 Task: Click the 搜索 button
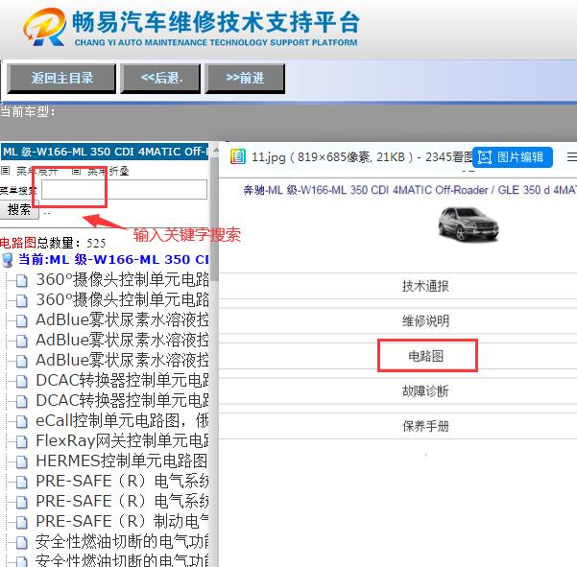[19, 210]
